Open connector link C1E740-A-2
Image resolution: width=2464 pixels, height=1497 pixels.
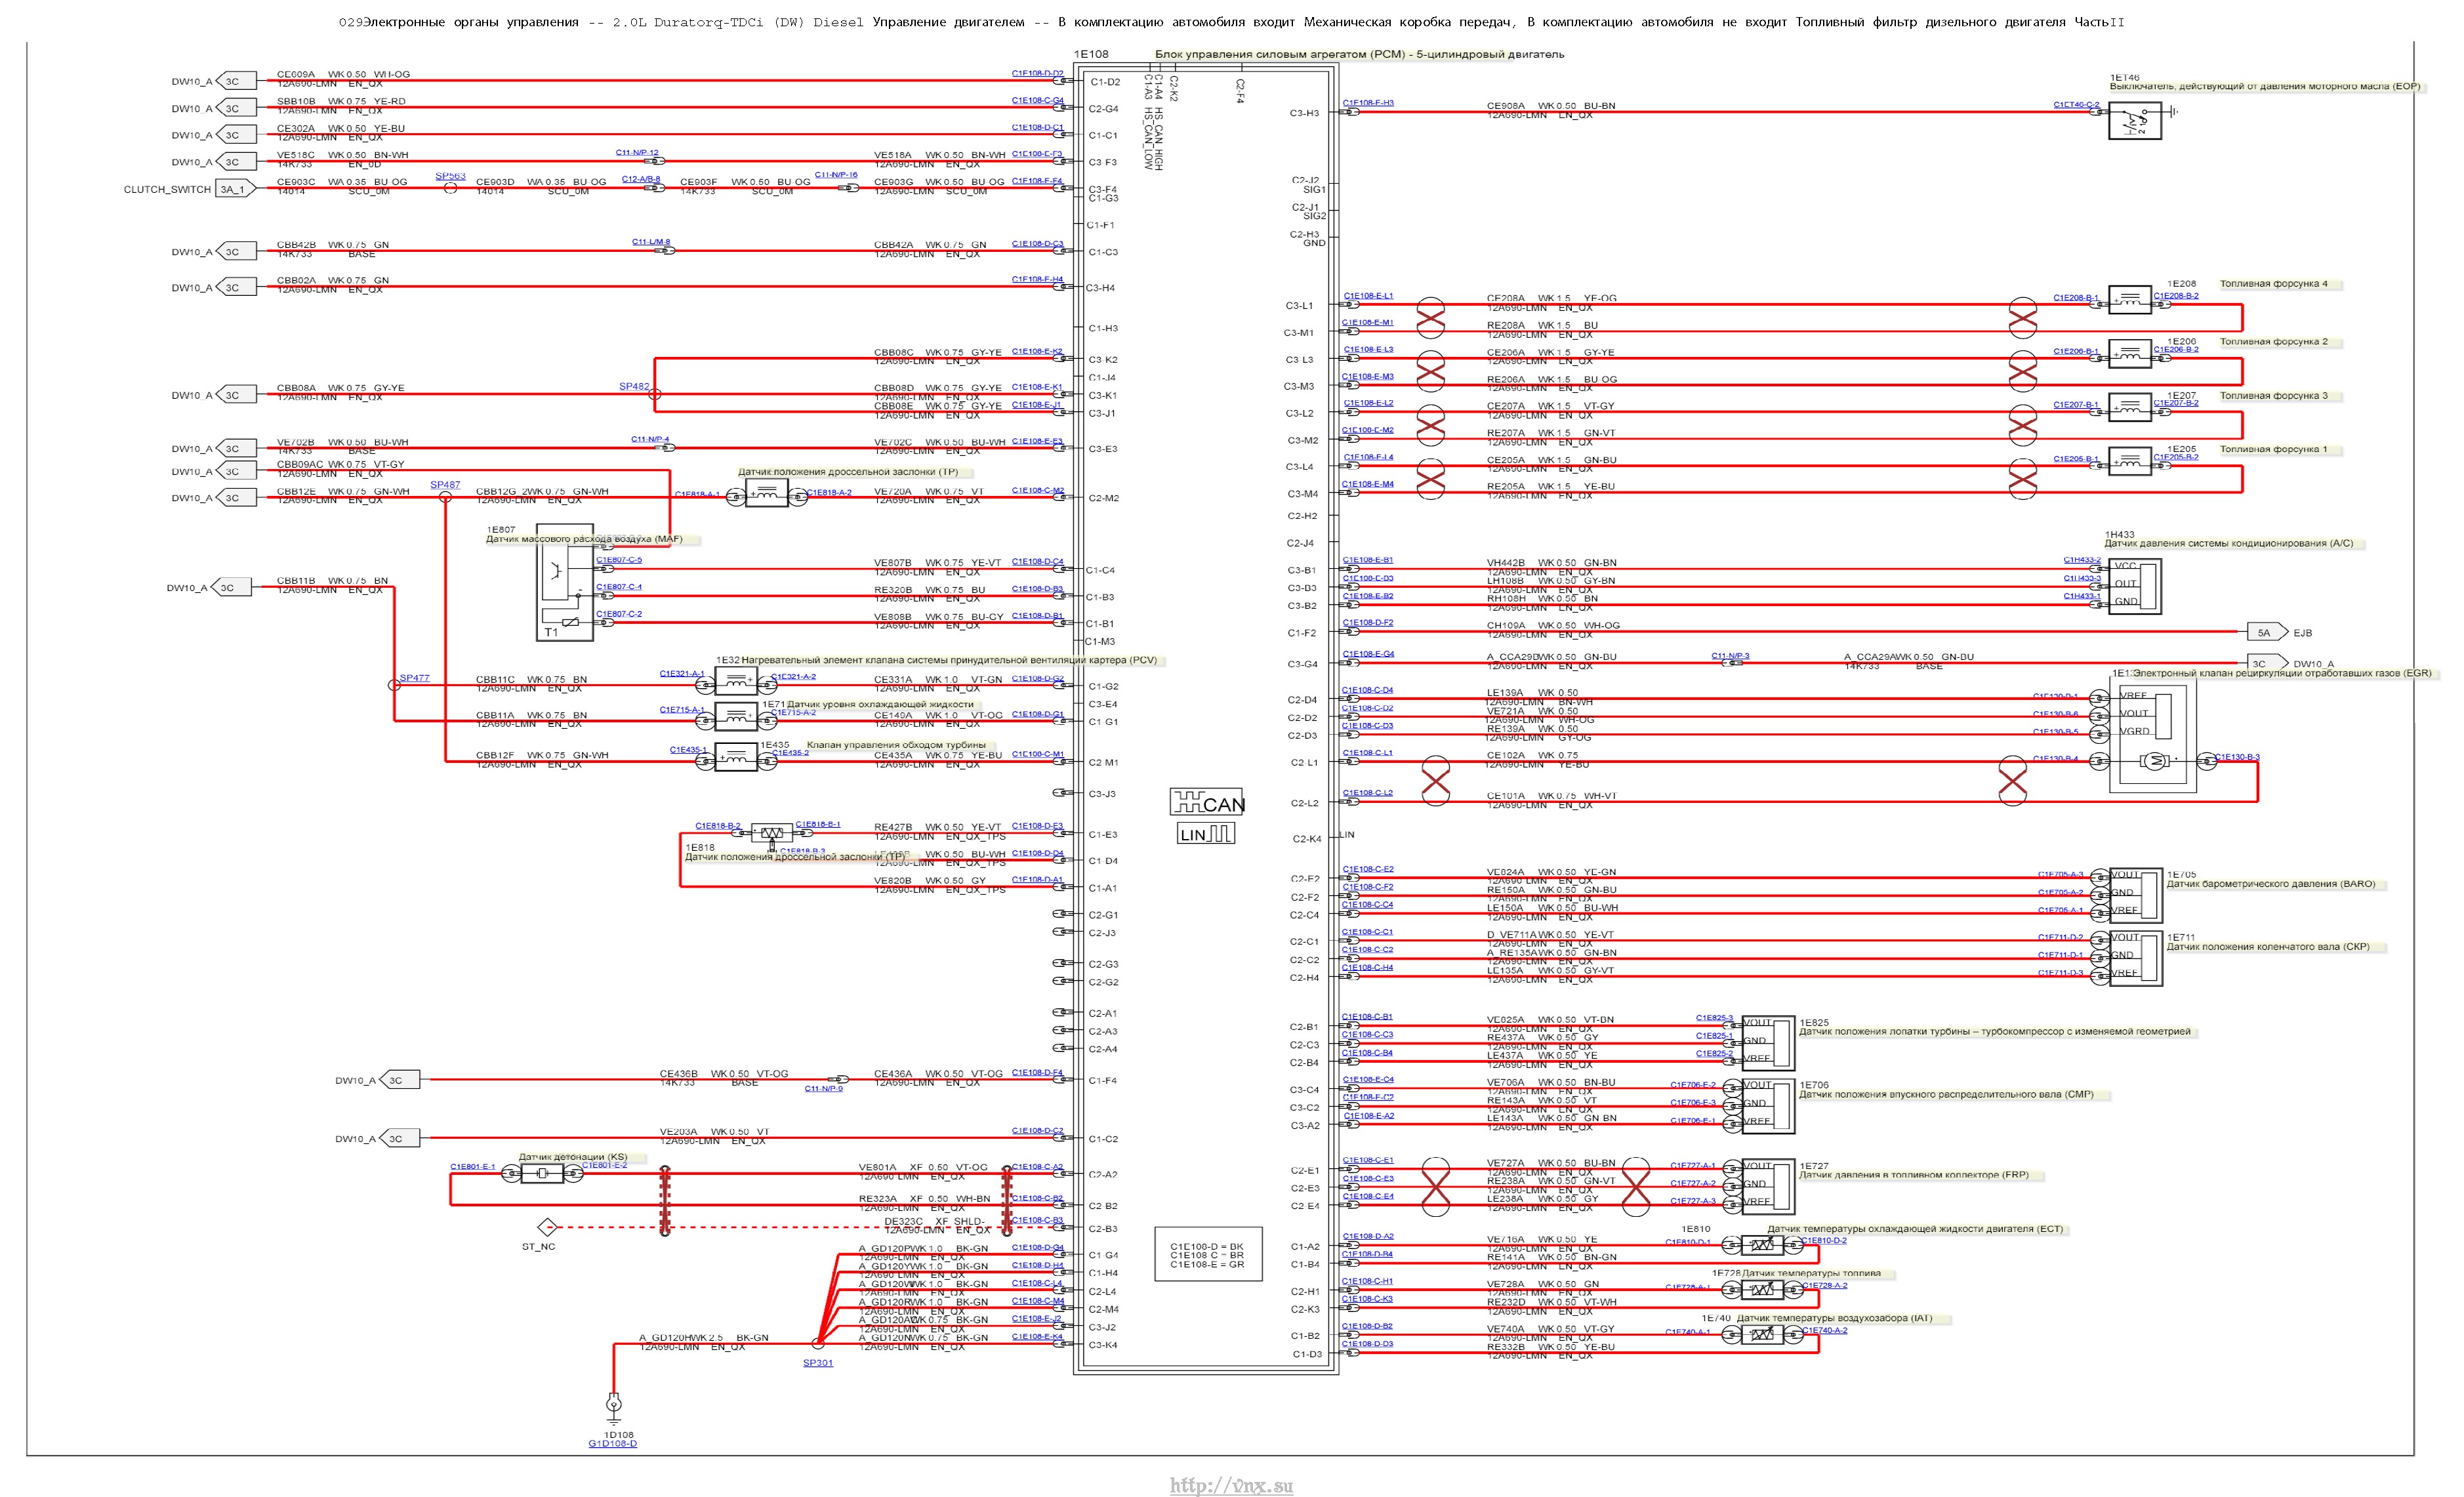1824,1330
